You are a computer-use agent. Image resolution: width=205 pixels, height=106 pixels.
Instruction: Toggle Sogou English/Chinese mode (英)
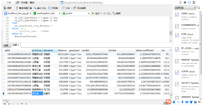point(174,102)
